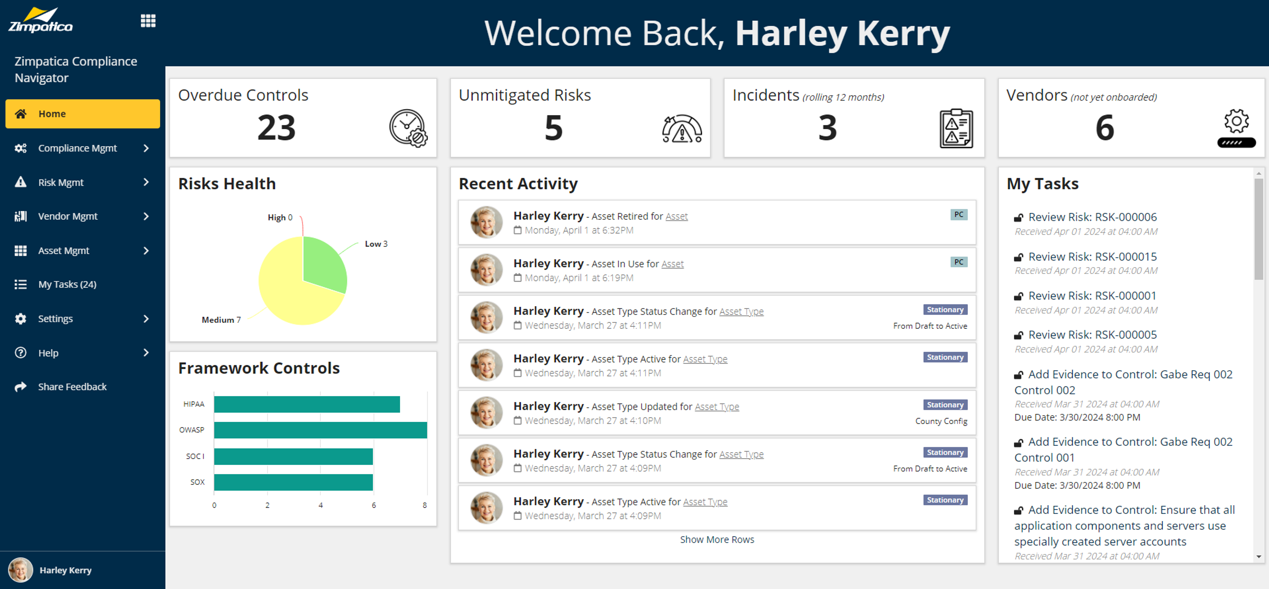The width and height of the screenshot is (1269, 589).
Task: Click the Home house icon in sidebar
Action: pos(21,114)
